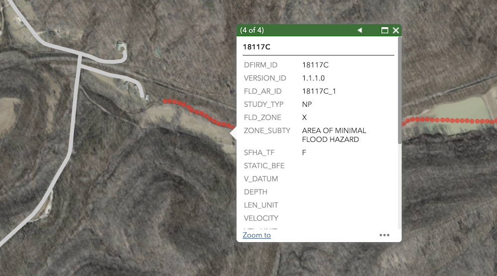
Task: Close the 18117C popup window
Action: tap(396, 30)
